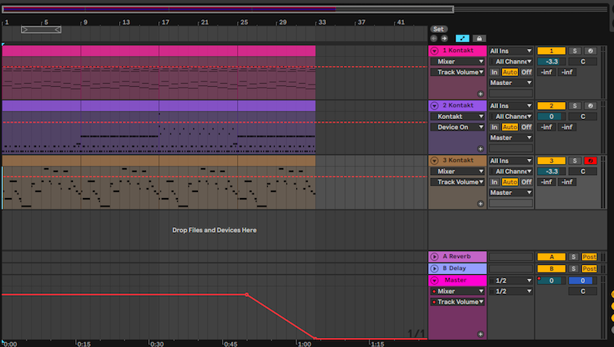Set track 3 monitoring to In
Image resolution: width=614 pixels, height=347 pixels.
[x=494, y=182]
